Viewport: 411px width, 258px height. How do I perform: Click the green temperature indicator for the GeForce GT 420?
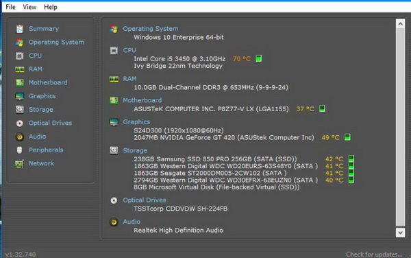[x=347, y=137]
